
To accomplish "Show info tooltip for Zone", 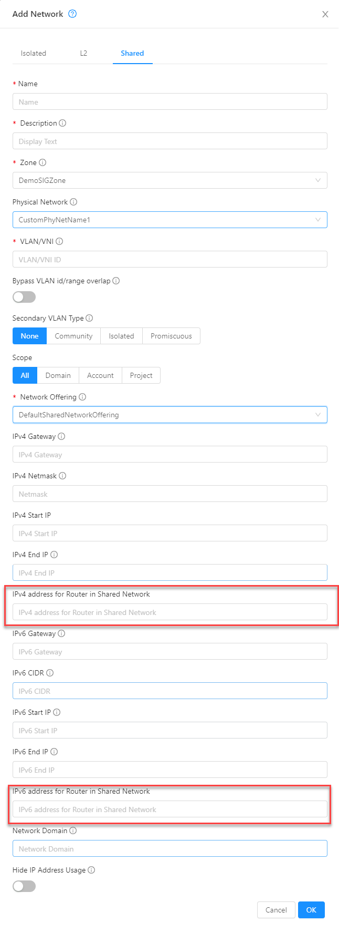I will click(x=43, y=162).
